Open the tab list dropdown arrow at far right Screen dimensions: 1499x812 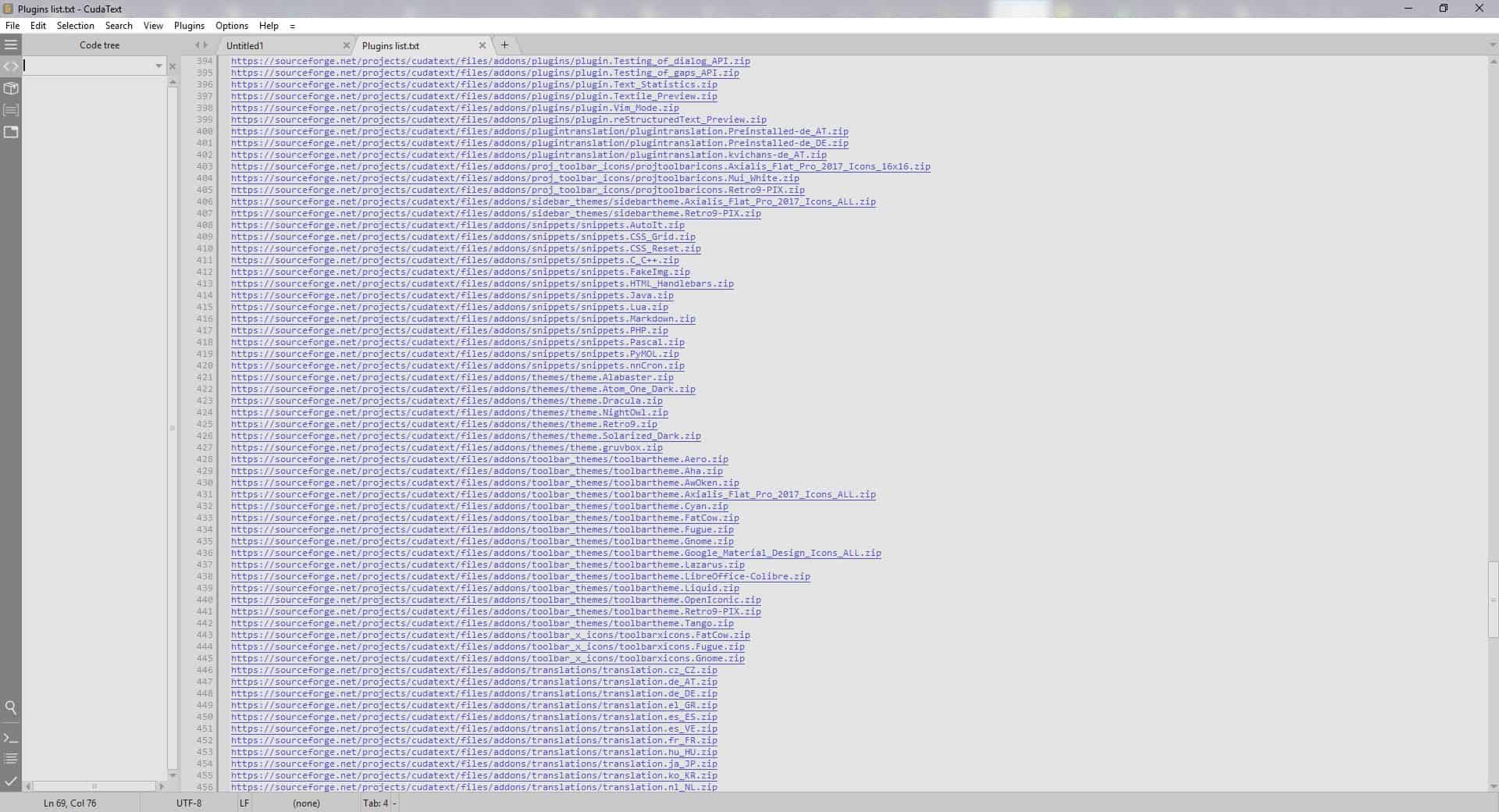point(1493,45)
